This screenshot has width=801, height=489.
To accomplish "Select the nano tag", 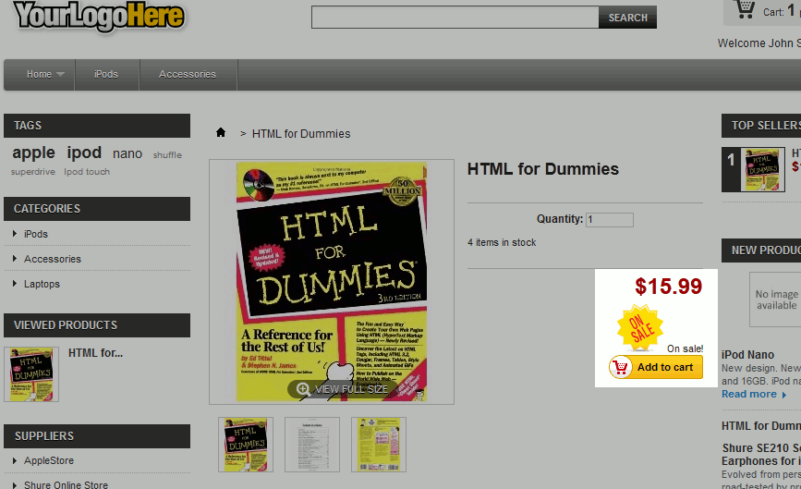I will pyautogui.click(x=127, y=153).
